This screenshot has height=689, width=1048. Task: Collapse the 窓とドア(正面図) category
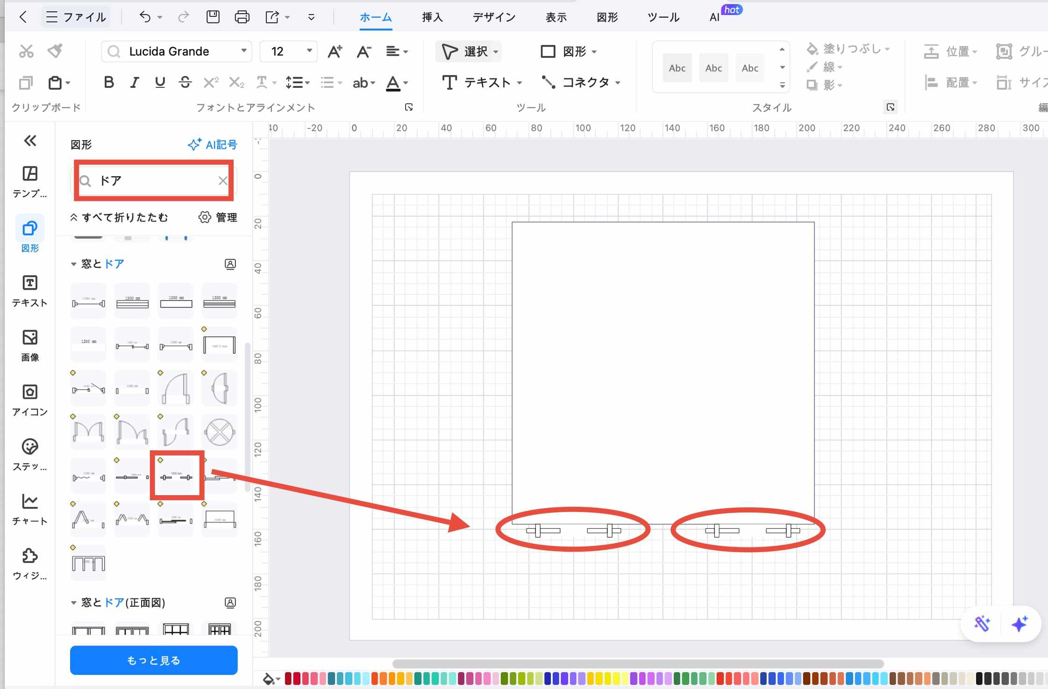tap(73, 603)
